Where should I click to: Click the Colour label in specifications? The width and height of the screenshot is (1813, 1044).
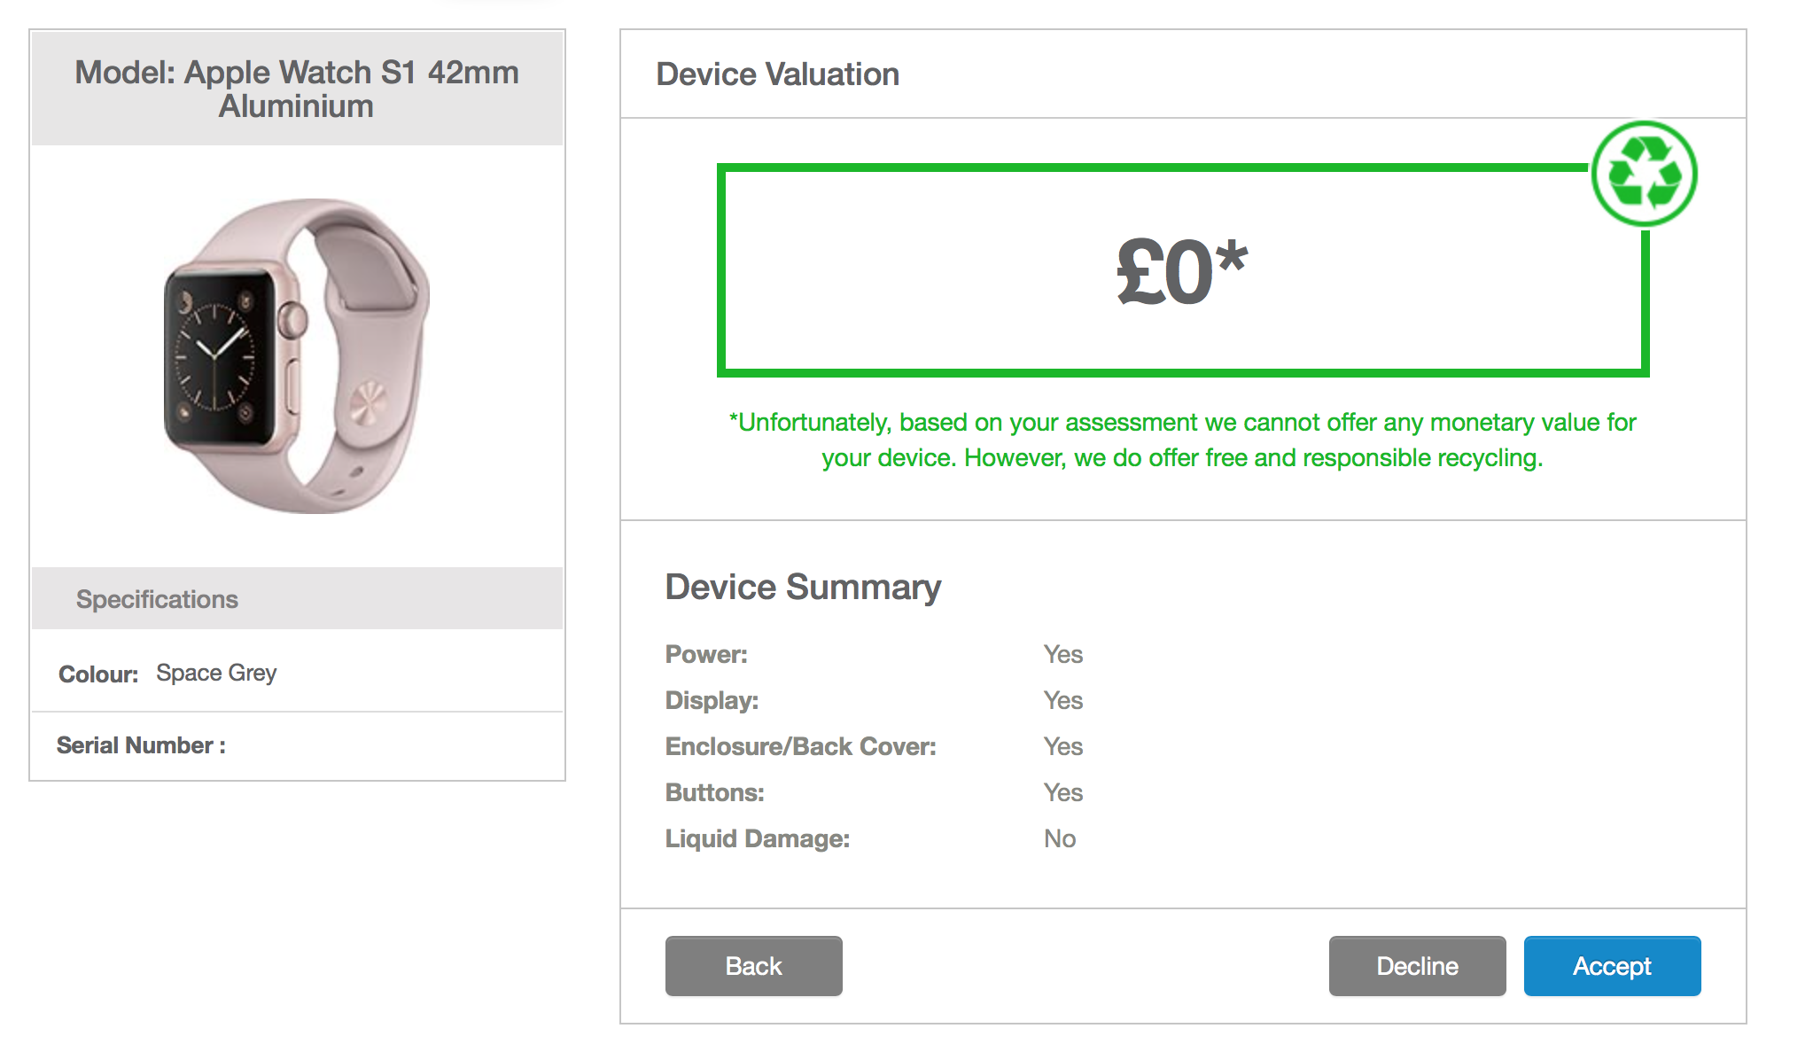point(98,674)
